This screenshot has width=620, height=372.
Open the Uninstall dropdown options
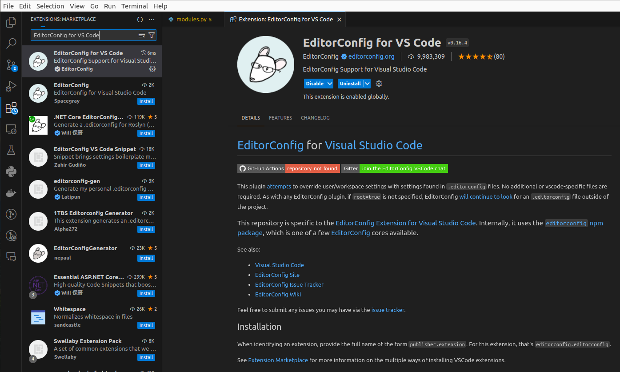pyautogui.click(x=367, y=84)
